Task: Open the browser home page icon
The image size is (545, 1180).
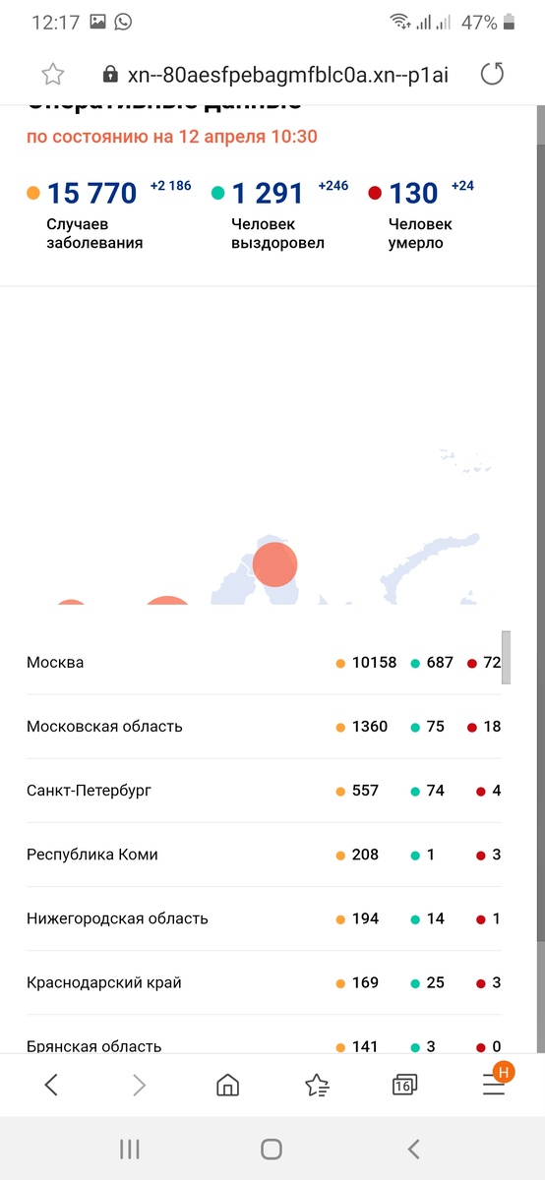Action: pos(227,1085)
